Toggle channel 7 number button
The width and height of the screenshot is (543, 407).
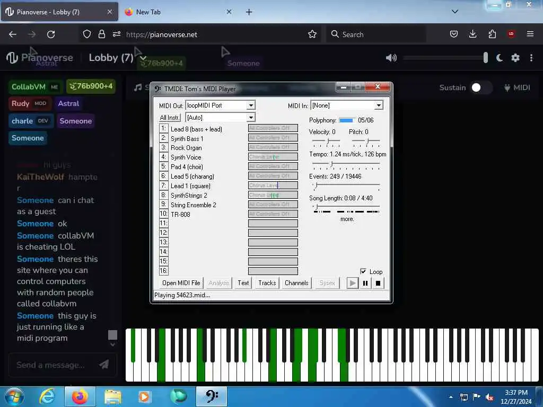(x=163, y=185)
